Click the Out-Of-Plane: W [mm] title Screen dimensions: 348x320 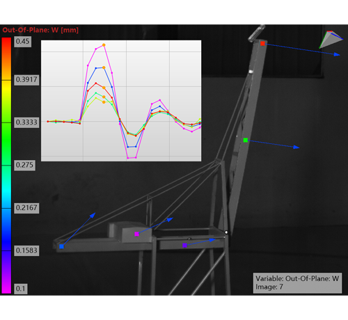point(40,30)
